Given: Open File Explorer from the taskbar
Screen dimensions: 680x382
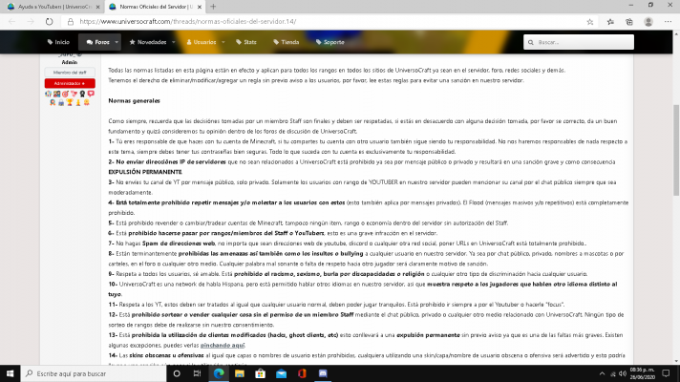Looking at the screenshot, I should tap(240, 373).
